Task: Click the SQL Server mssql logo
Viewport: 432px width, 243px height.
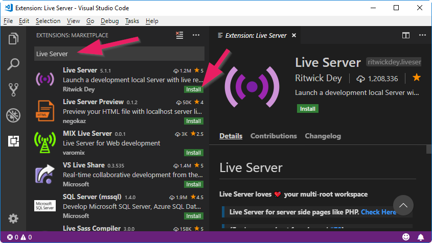Action: coord(45,206)
